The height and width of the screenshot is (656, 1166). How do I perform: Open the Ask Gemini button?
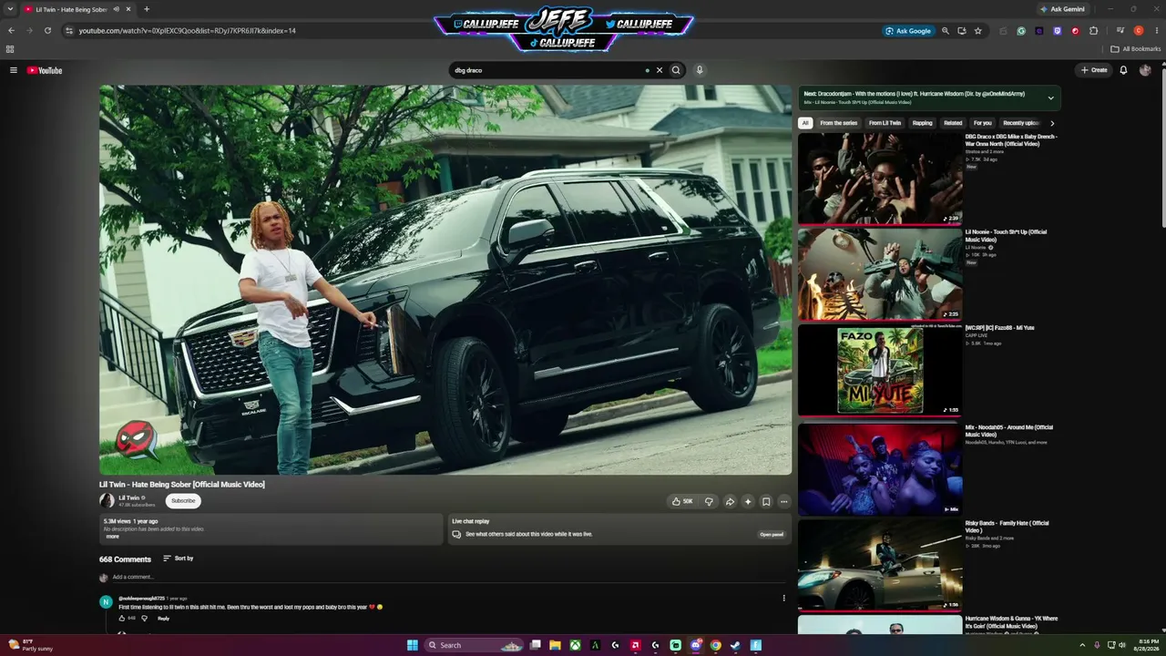pos(1063,9)
